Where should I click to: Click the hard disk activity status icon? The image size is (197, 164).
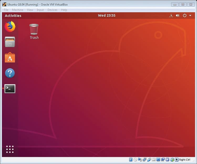(x=131, y=160)
